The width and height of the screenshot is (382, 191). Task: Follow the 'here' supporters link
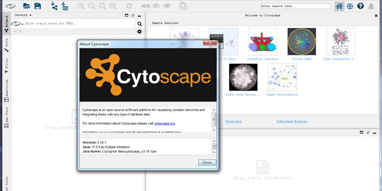coord(178,132)
